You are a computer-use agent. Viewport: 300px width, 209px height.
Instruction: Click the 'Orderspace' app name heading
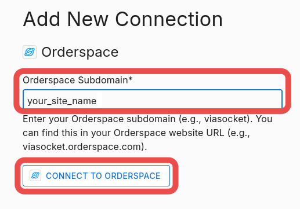[80, 52]
